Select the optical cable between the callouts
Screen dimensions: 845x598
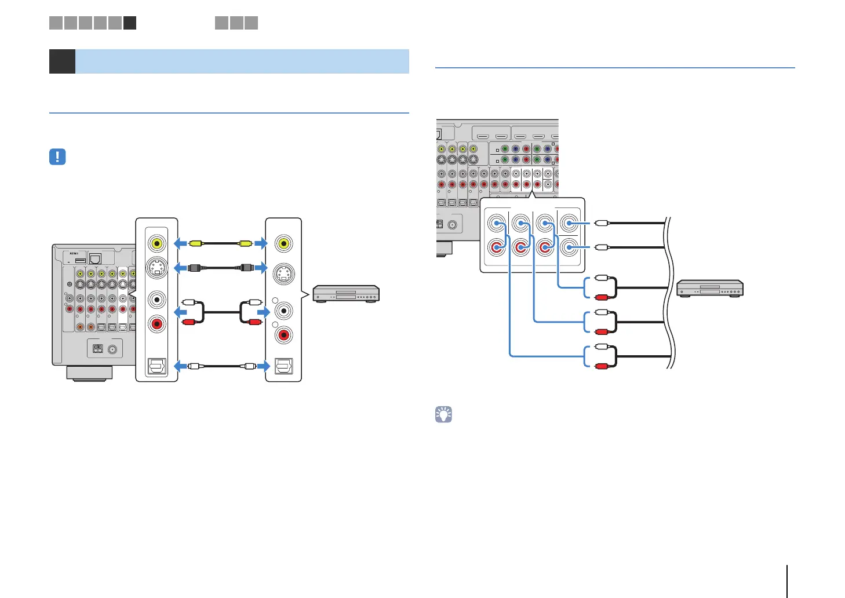click(220, 366)
